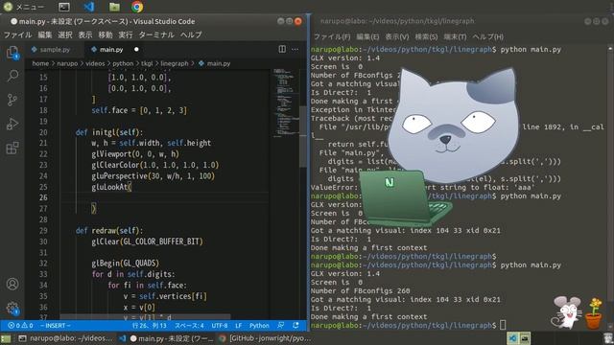Image resolution: width=614 pixels, height=345 pixels.
Task: Open the 実行 menu in VS Code
Action: 126,34
